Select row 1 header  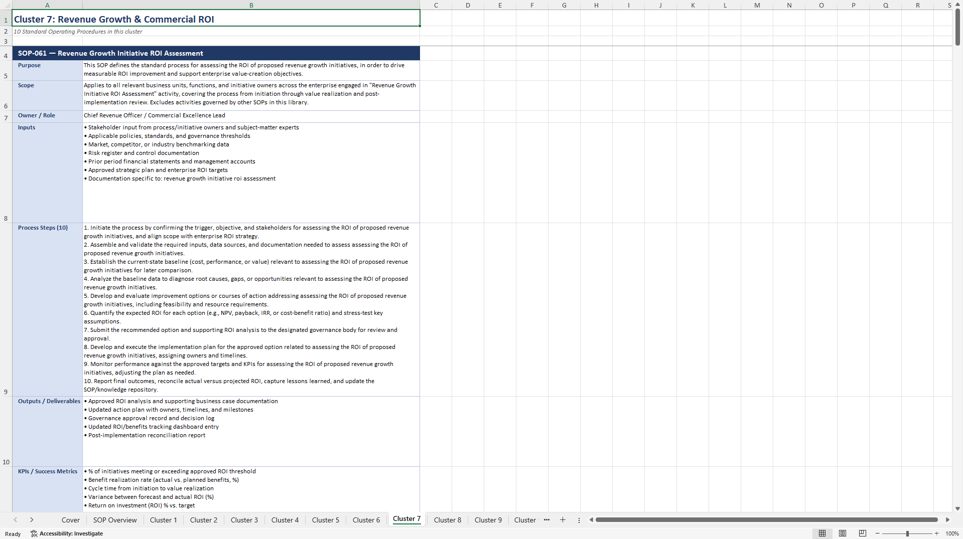(6, 18)
